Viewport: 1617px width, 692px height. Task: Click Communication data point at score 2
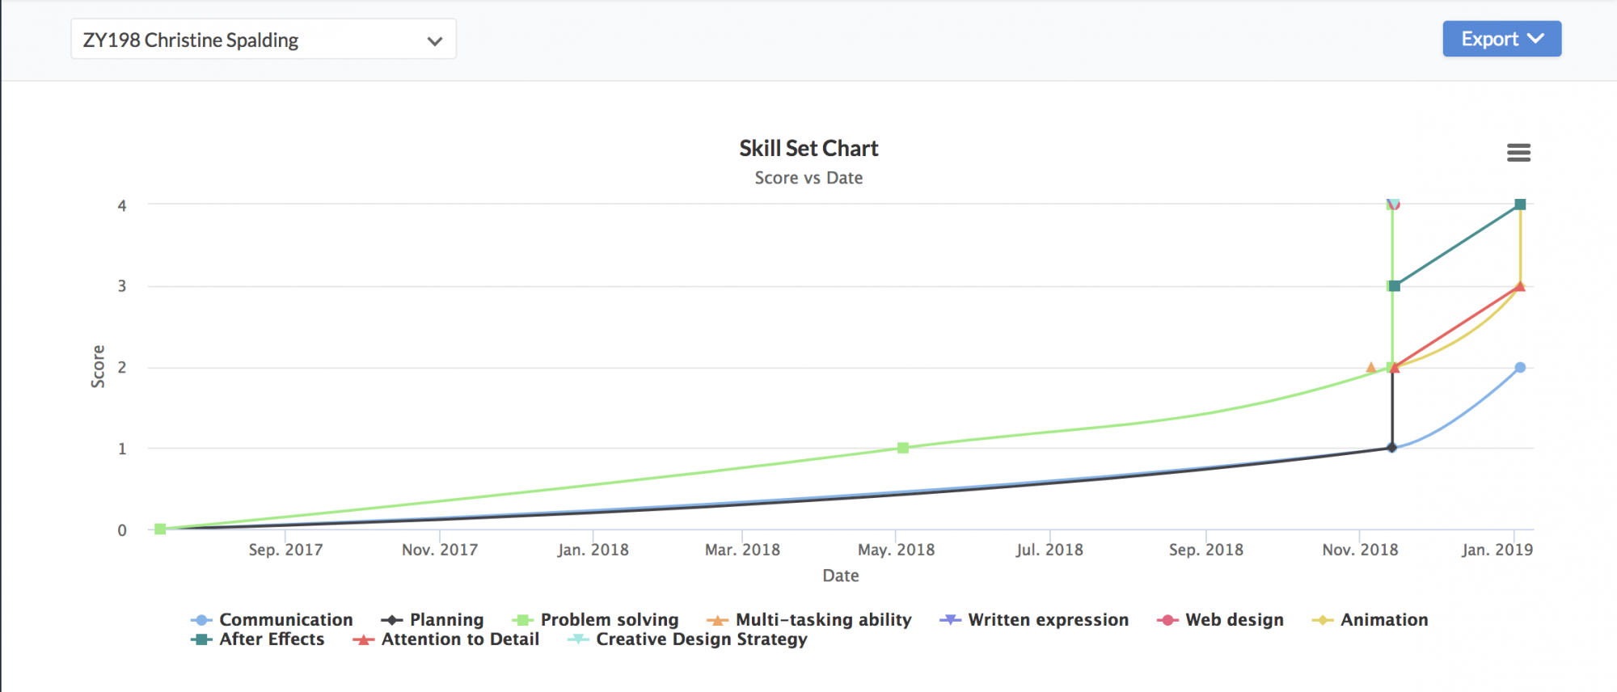point(1520,368)
